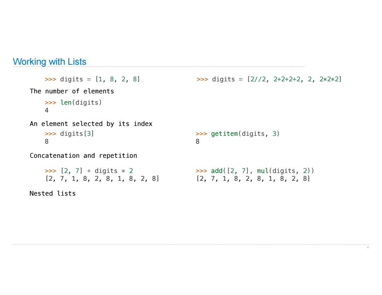Click the 8 output under getitem call

click(x=198, y=141)
